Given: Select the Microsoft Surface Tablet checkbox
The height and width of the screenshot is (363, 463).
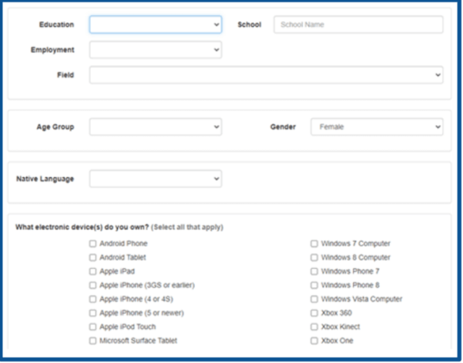Looking at the screenshot, I should pyautogui.click(x=93, y=341).
